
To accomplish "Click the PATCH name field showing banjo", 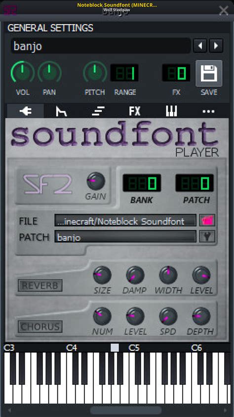I will tap(125, 237).
